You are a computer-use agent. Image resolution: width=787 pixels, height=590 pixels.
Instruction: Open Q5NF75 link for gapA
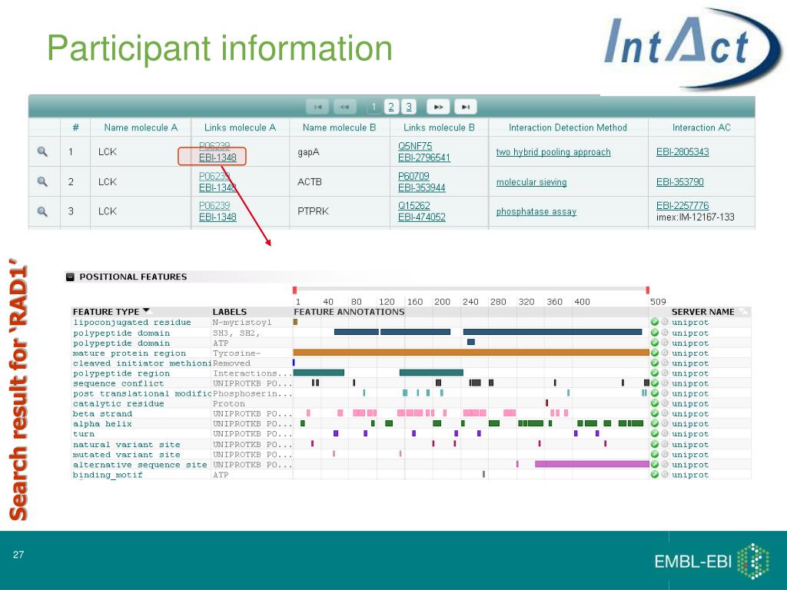[415, 146]
